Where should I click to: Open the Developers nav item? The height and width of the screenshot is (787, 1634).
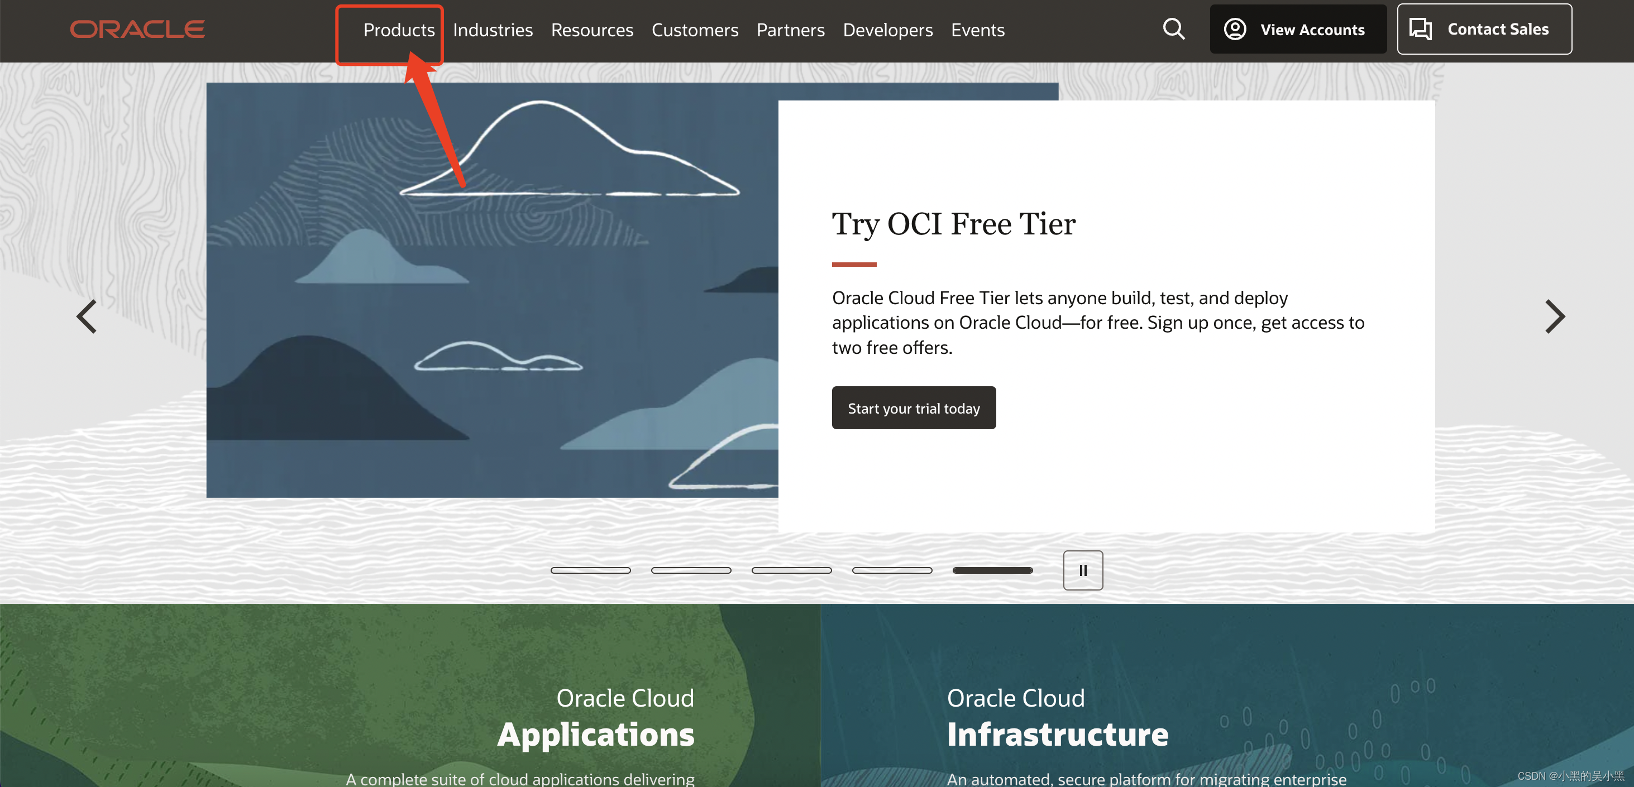pyautogui.click(x=887, y=30)
